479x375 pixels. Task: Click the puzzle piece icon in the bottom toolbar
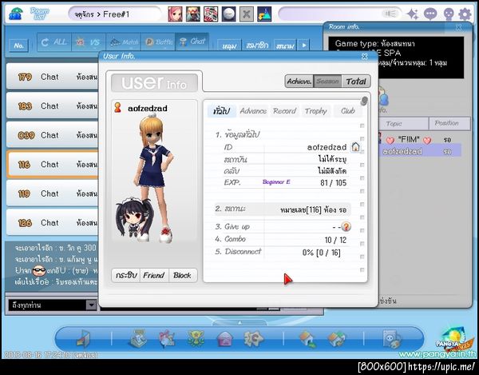tap(253, 338)
